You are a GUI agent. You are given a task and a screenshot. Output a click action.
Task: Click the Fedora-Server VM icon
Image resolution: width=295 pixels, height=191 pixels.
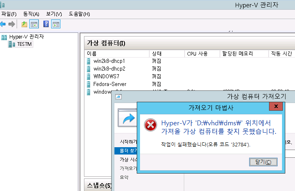click(88, 84)
